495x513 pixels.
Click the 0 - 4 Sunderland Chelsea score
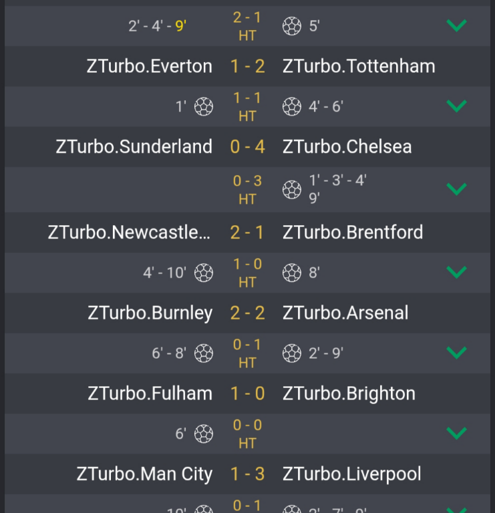[x=247, y=147]
